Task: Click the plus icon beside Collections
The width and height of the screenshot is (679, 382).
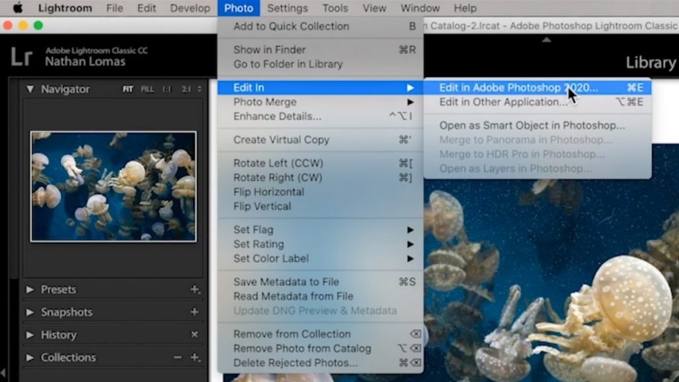Action: (x=195, y=357)
